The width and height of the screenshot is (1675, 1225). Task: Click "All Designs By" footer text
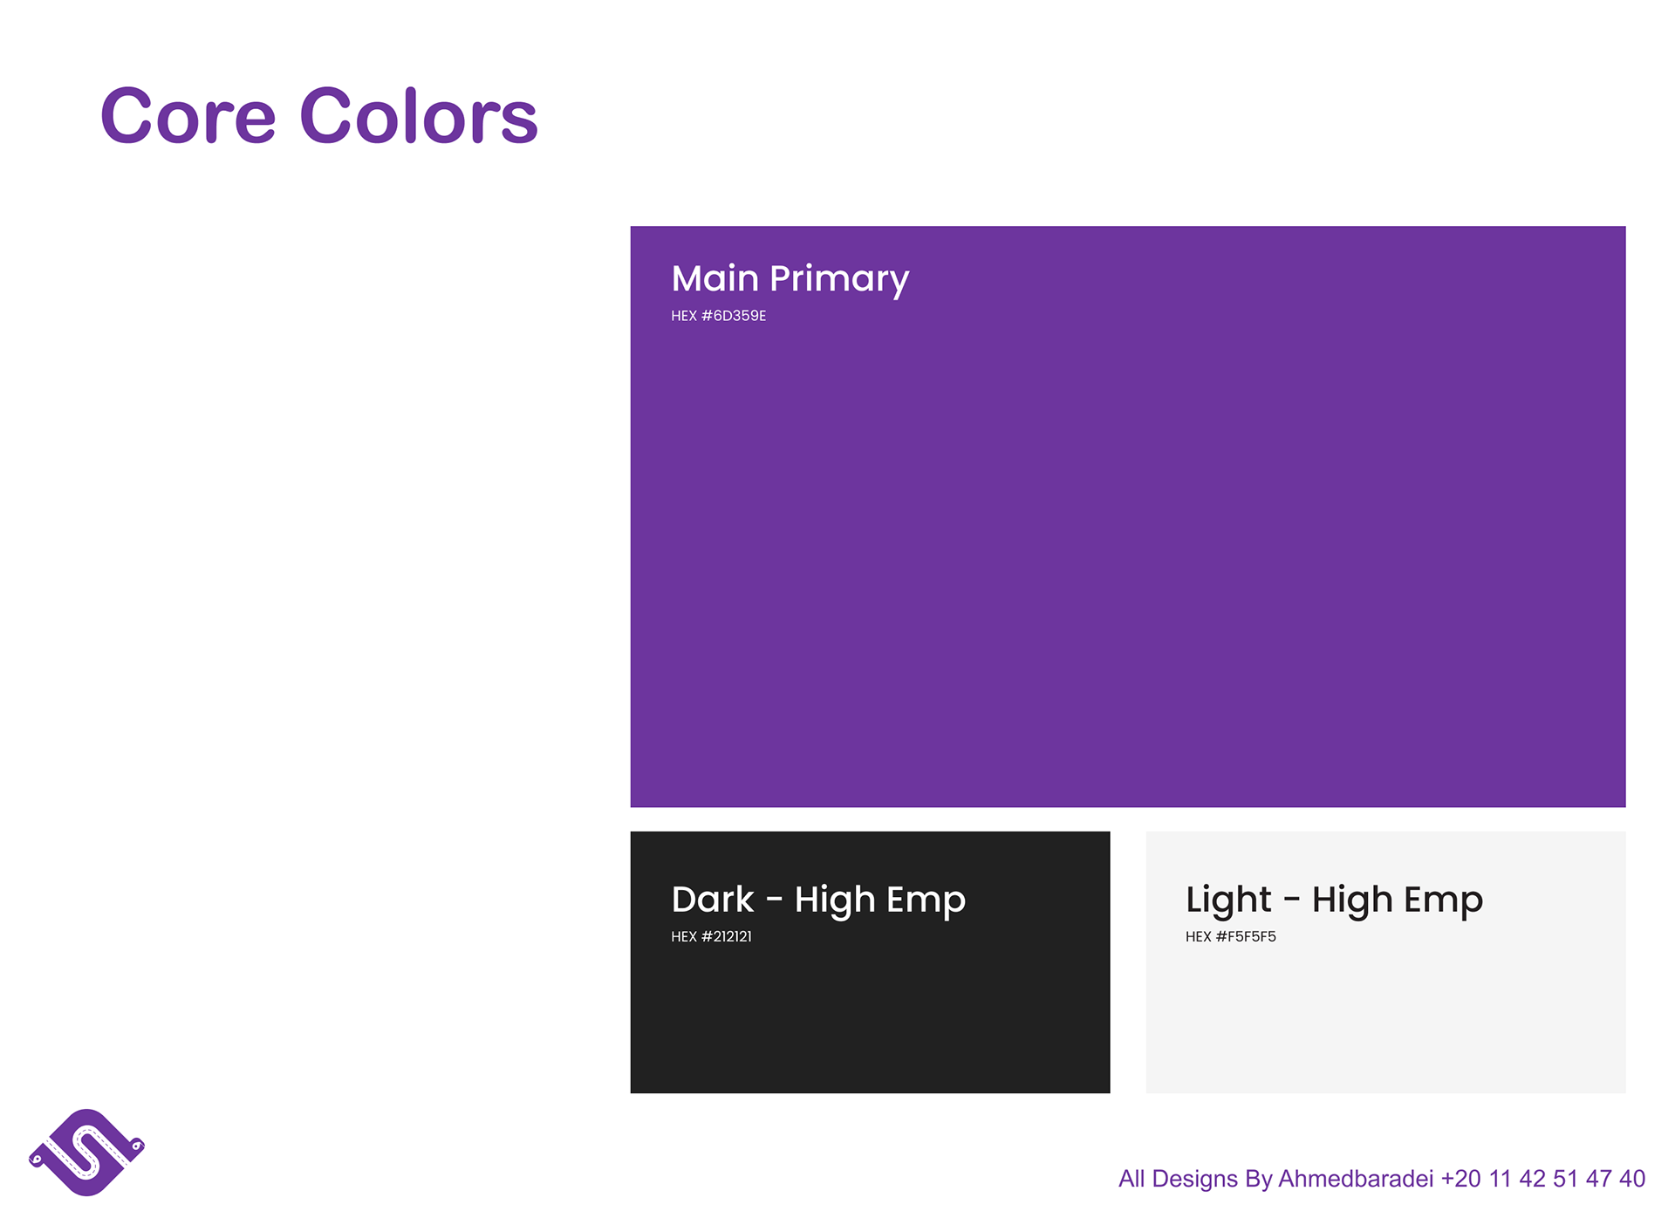tap(1195, 1179)
